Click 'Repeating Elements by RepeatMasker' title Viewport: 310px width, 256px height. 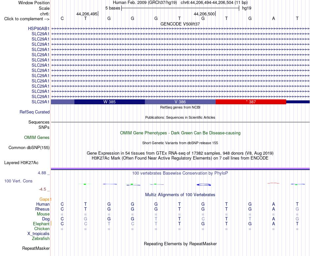[x=180, y=244]
